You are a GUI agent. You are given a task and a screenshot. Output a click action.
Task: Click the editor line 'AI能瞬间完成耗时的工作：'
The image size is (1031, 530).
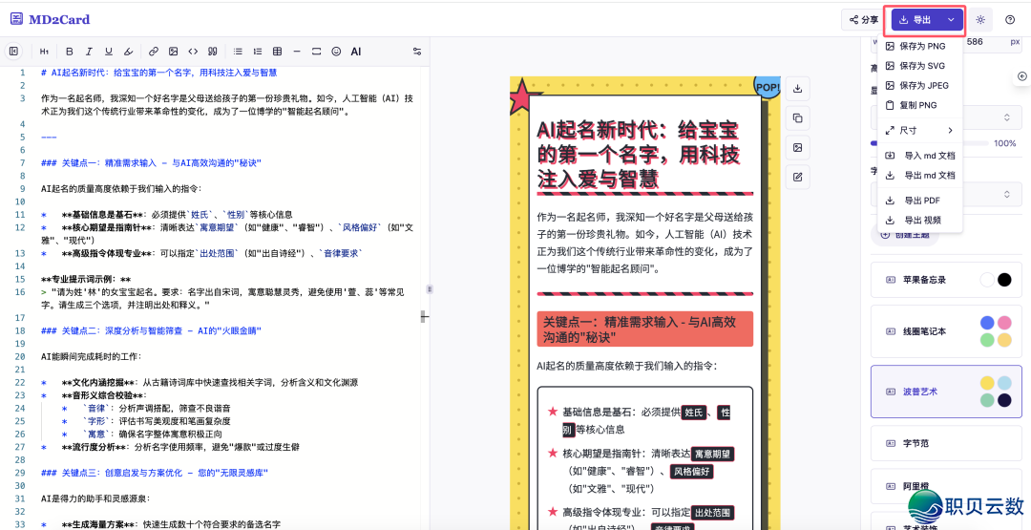click(90, 356)
